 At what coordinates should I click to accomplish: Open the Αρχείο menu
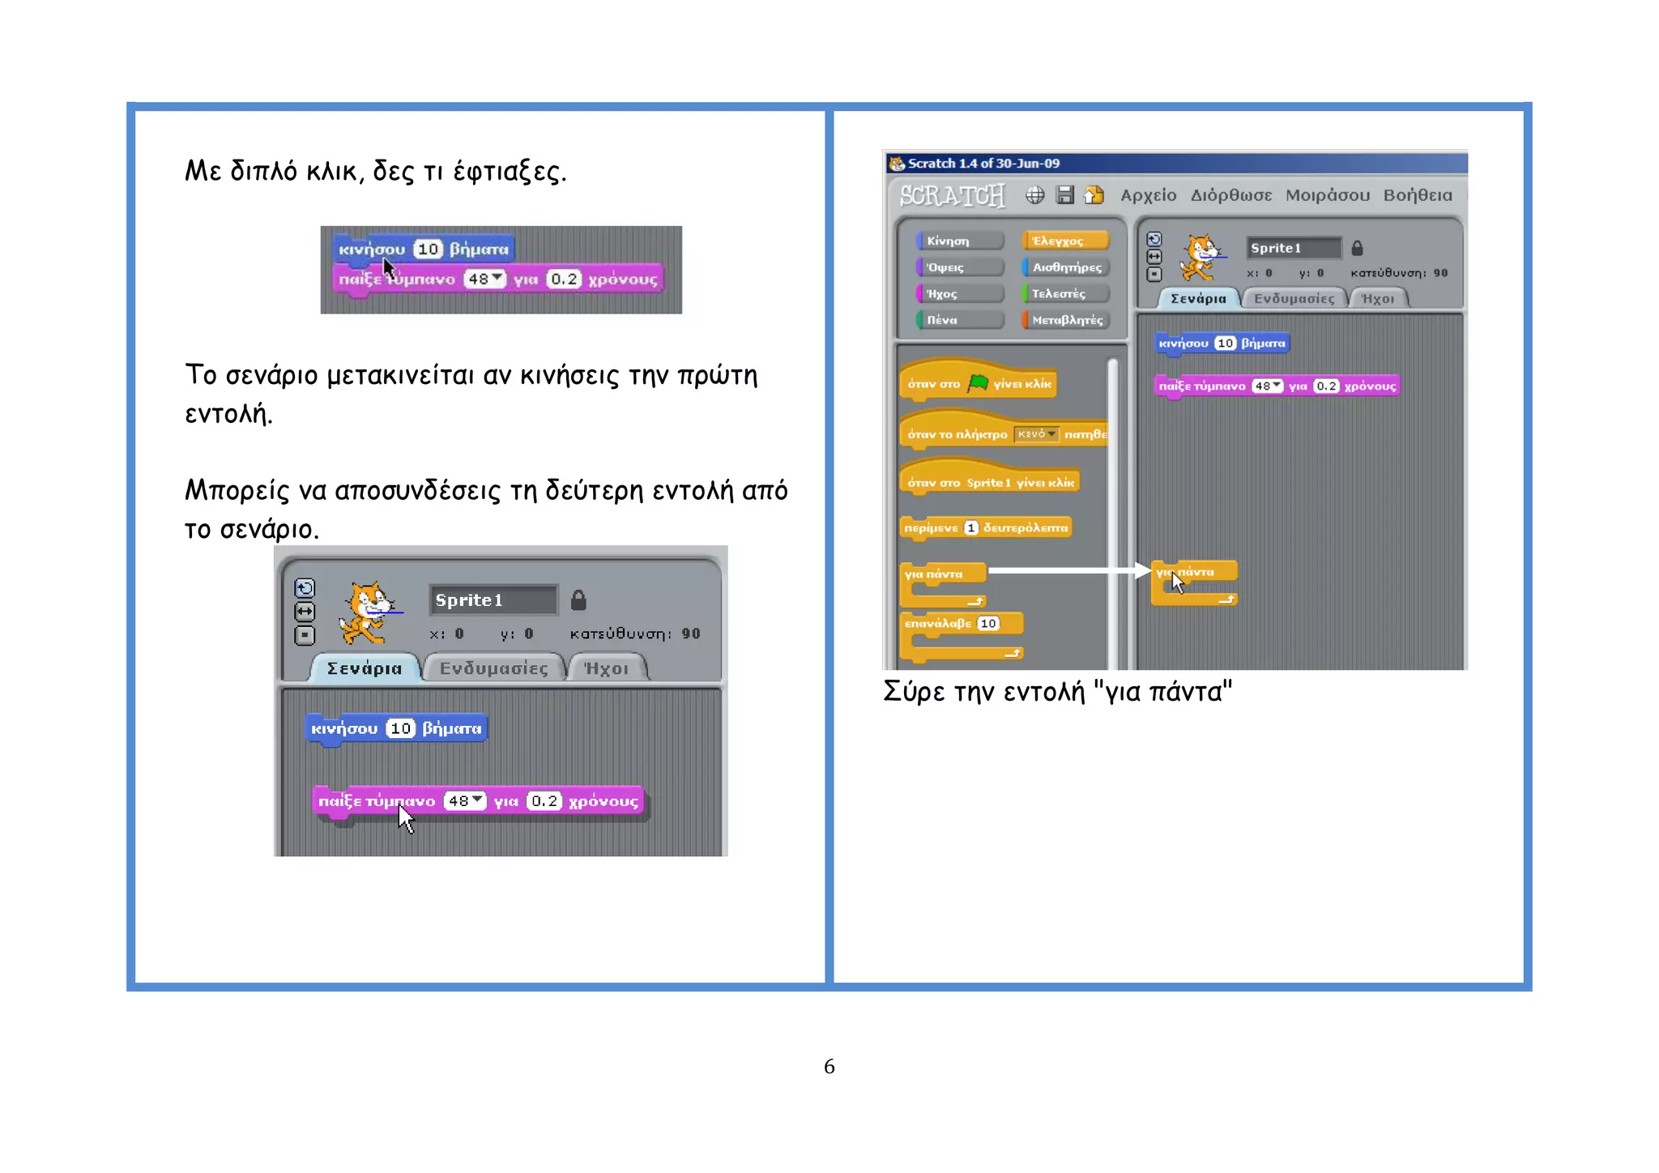click(1148, 195)
